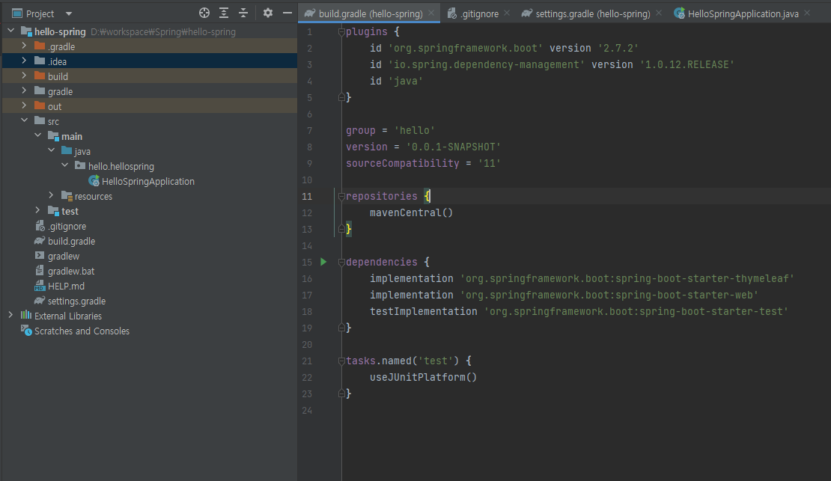This screenshot has height=481, width=831.
Task: Select the blue java source root icon
Action: click(x=67, y=150)
